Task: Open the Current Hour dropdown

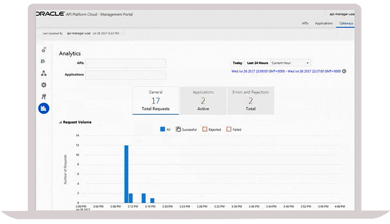Action: (290, 63)
